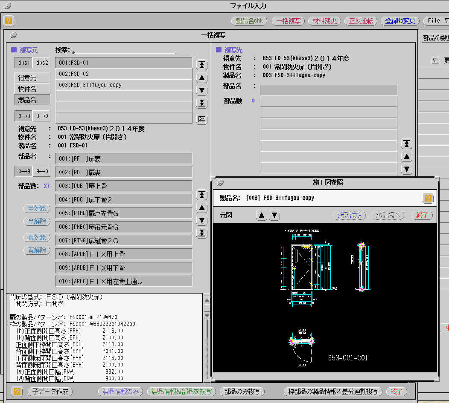The image size is (449, 403).
Task: Click 材料変更 menu button
Action: point(324,21)
